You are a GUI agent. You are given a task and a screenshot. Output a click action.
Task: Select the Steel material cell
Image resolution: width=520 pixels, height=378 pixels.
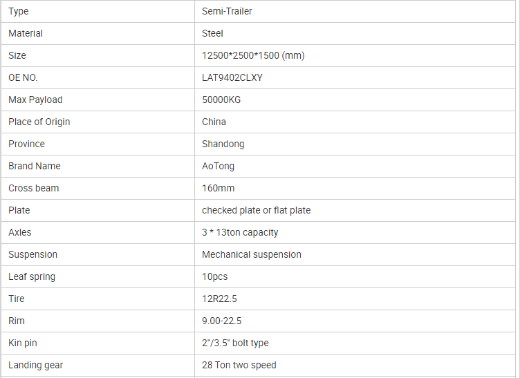click(x=355, y=33)
